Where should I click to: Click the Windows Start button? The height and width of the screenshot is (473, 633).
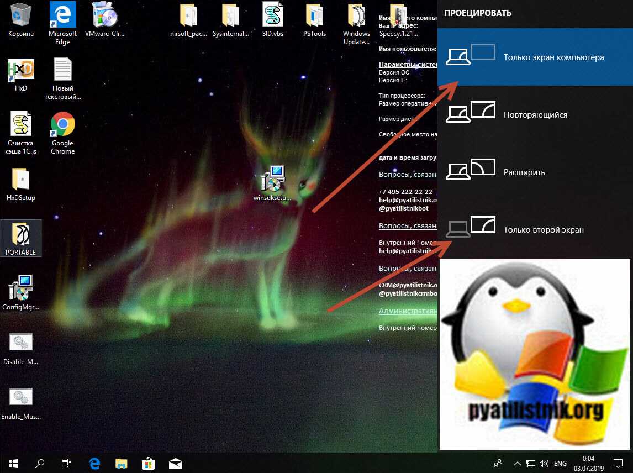coord(13,463)
